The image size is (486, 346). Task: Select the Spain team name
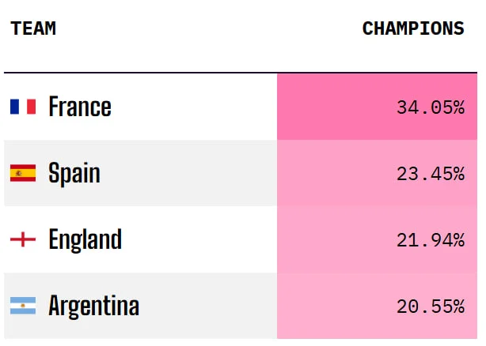(x=74, y=173)
